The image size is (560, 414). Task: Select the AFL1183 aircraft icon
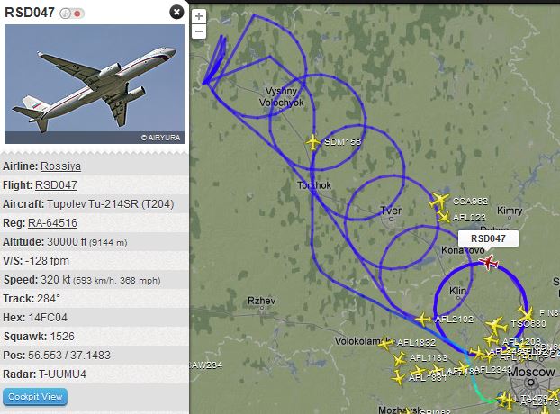[x=399, y=358]
